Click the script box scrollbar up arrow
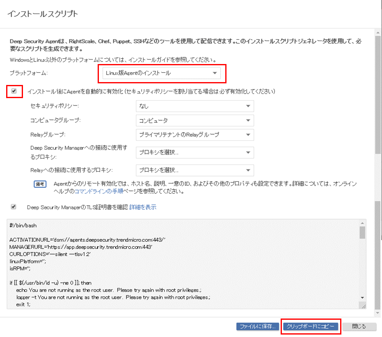382x337 pixels. [362, 223]
